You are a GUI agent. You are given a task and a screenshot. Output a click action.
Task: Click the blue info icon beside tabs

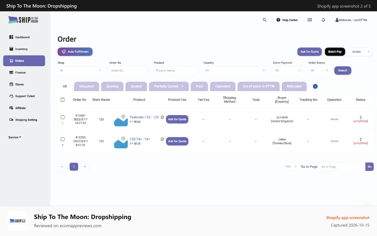(315, 86)
